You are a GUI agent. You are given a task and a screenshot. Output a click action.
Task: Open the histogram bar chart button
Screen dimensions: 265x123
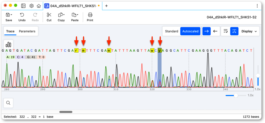point(8,45)
